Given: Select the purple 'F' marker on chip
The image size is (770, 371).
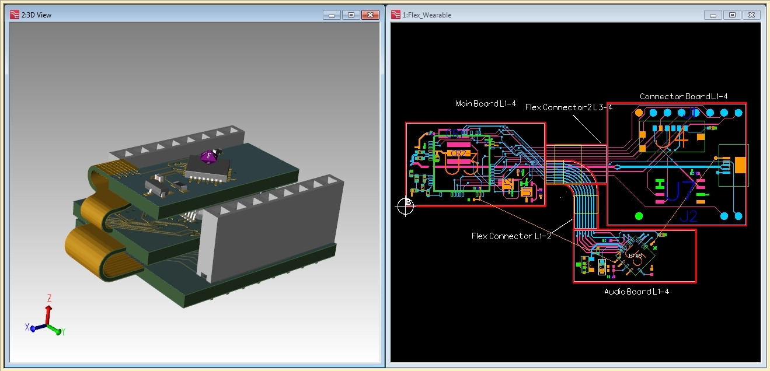Looking at the screenshot, I should click(209, 156).
